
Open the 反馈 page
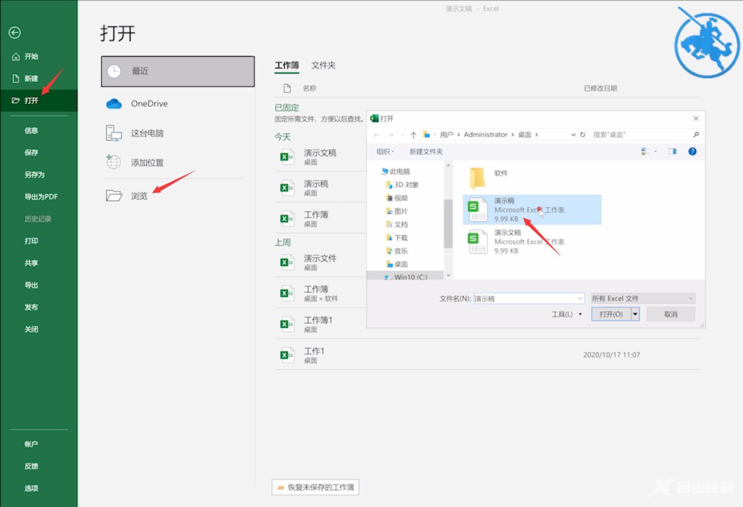tap(31, 466)
